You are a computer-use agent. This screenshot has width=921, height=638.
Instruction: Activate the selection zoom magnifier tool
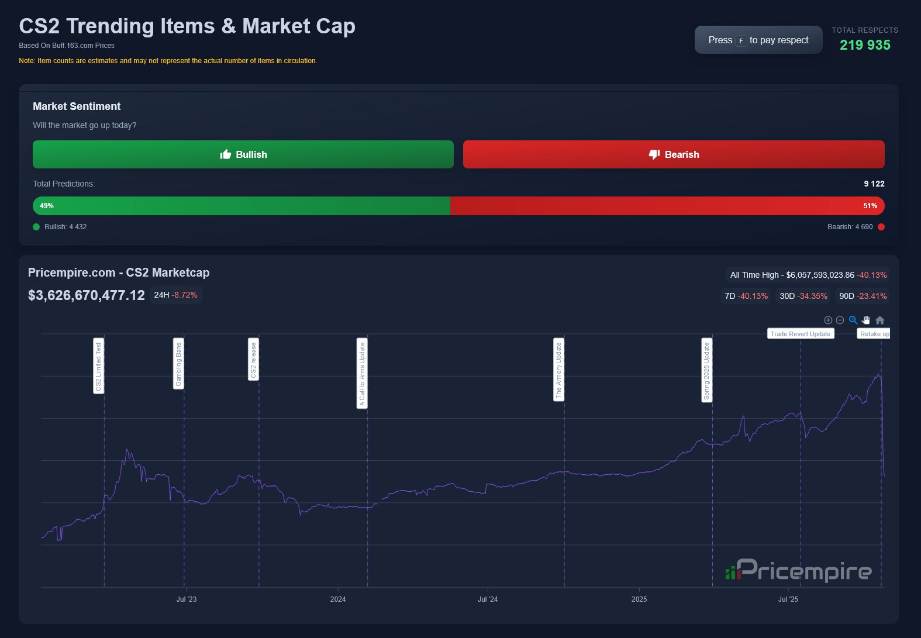[x=853, y=320]
